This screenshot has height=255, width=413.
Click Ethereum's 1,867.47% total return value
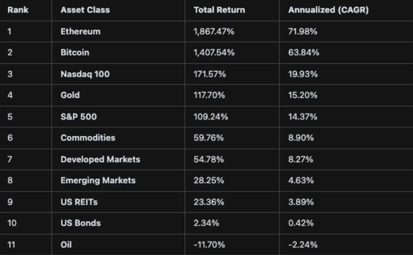pyautogui.click(x=214, y=31)
